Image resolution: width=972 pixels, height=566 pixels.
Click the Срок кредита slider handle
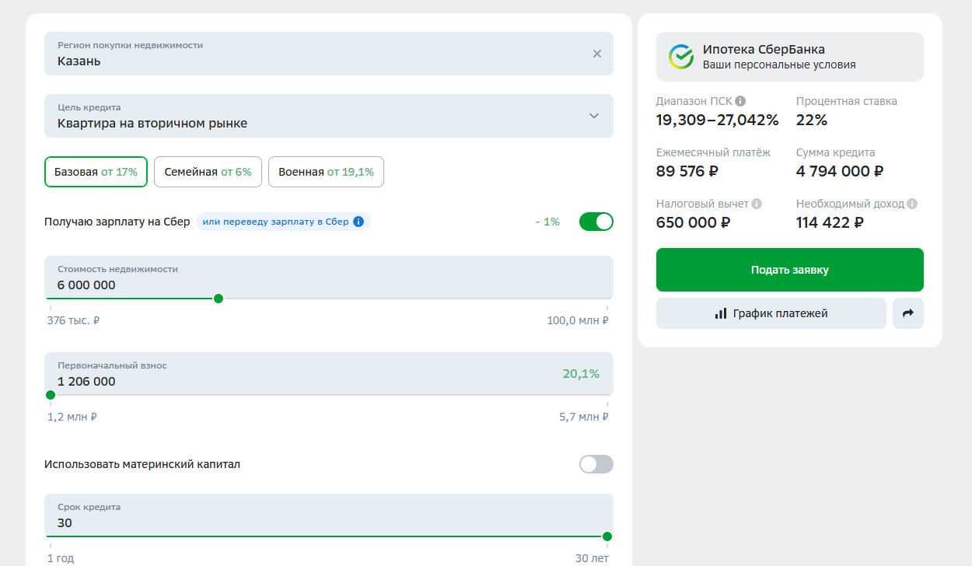[607, 536]
